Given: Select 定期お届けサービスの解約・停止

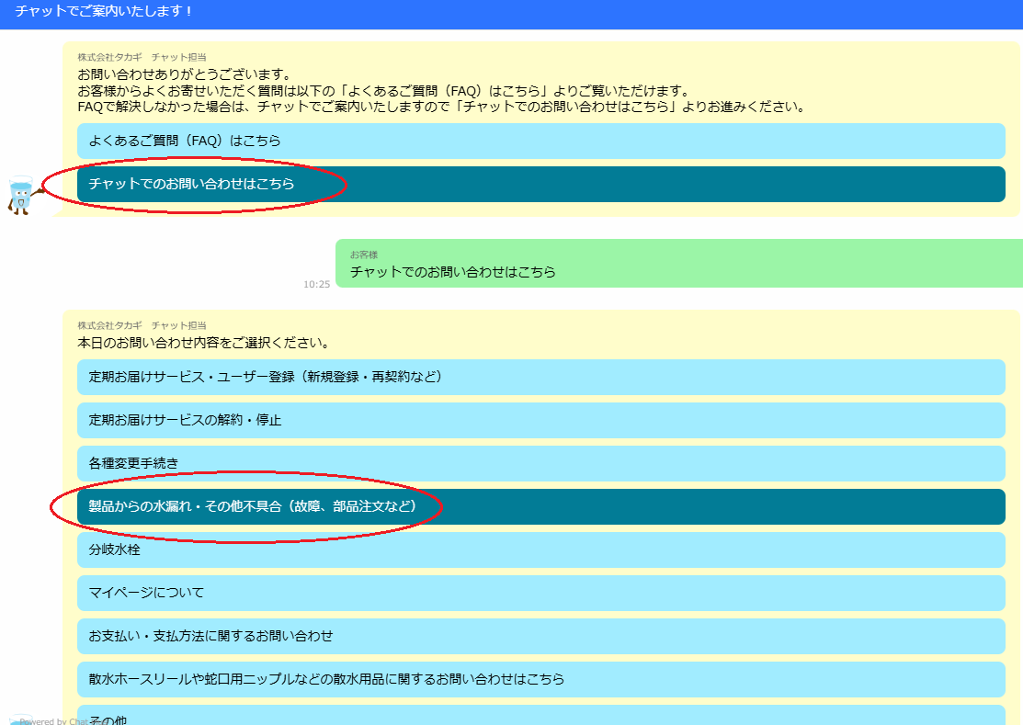Looking at the screenshot, I should pos(540,420).
